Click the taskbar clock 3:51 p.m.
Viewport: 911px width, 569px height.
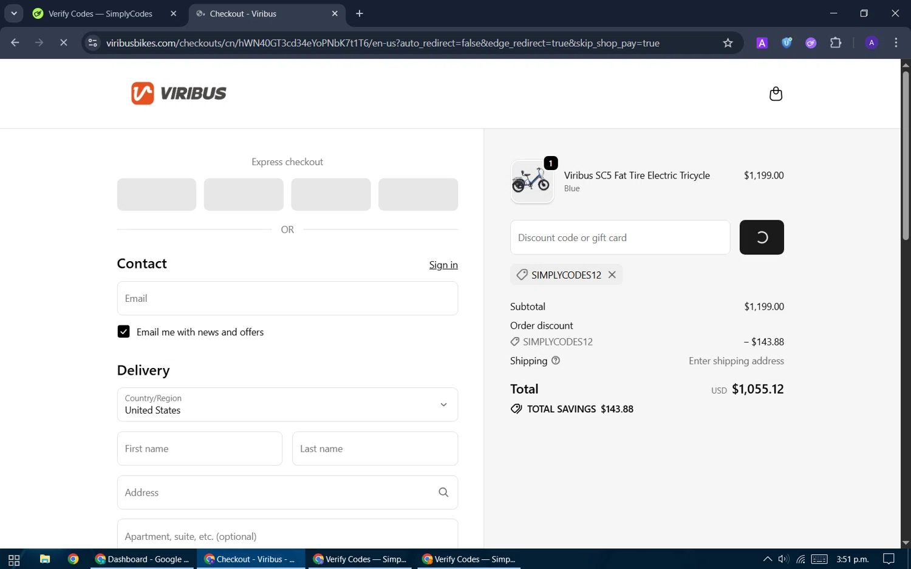coord(853,559)
